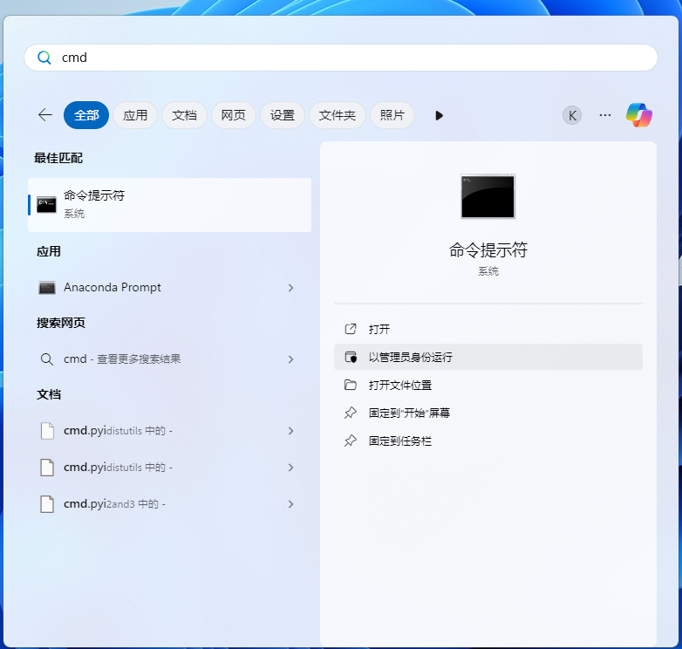
Task: Click the 命令提示符 icon in best match
Action: [x=46, y=205]
